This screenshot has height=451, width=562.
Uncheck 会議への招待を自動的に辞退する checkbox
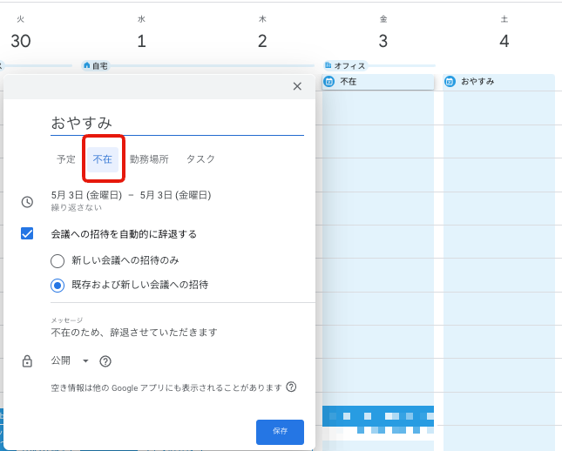[27, 233]
